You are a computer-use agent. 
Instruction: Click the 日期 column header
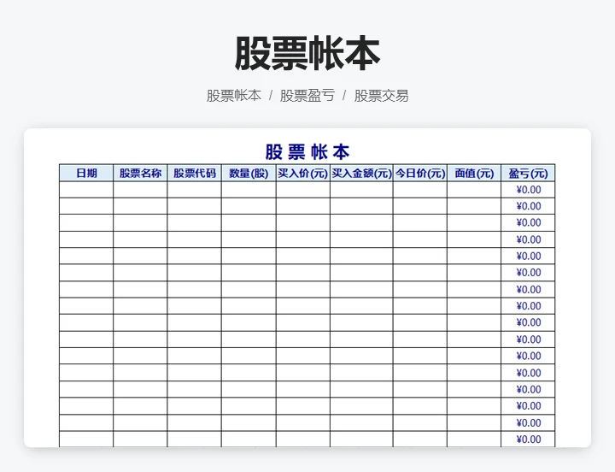coord(86,173)
